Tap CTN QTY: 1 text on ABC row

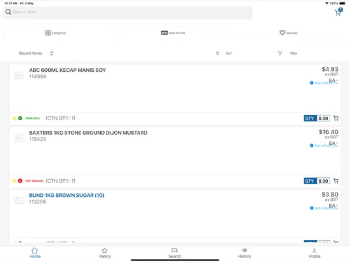[x=60, y=118]
